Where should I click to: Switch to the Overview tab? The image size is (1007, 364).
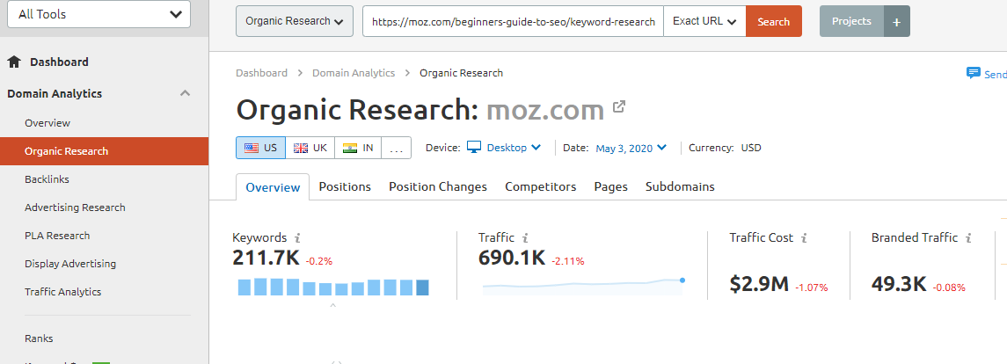coord(273,187)
